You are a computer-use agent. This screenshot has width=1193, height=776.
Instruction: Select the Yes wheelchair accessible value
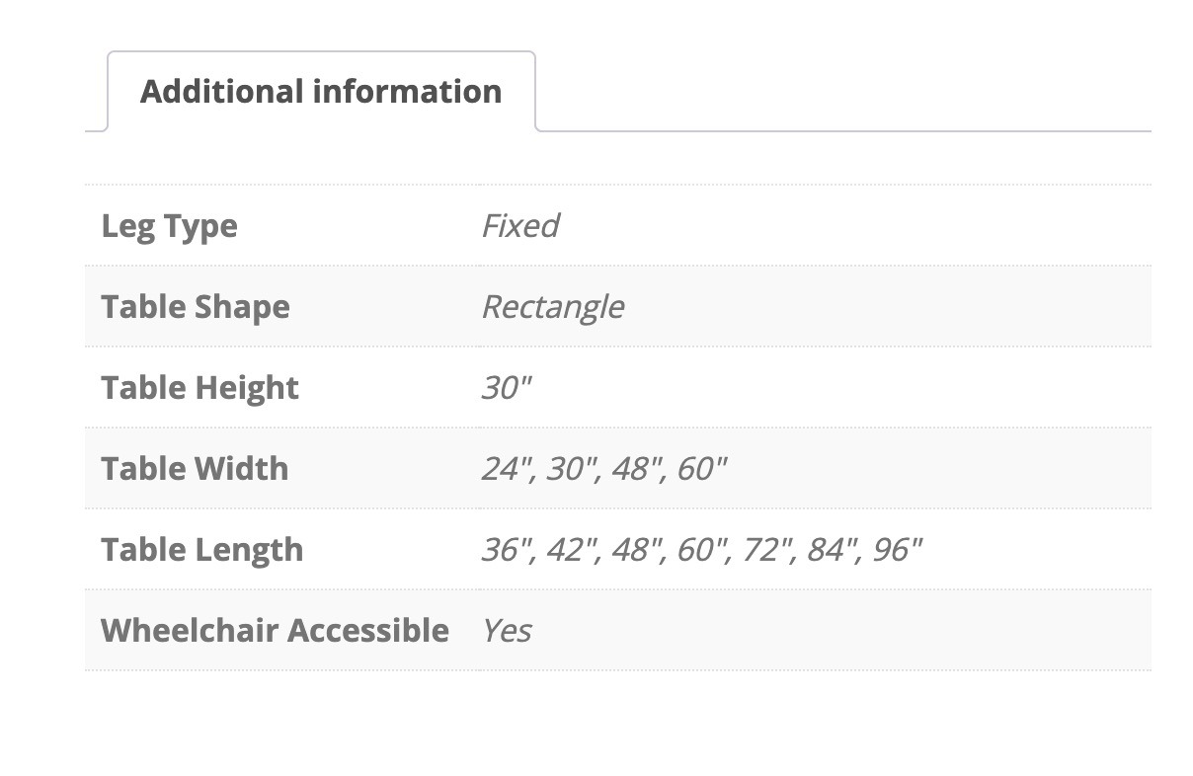pyautogui.click(x=507, y=630)
